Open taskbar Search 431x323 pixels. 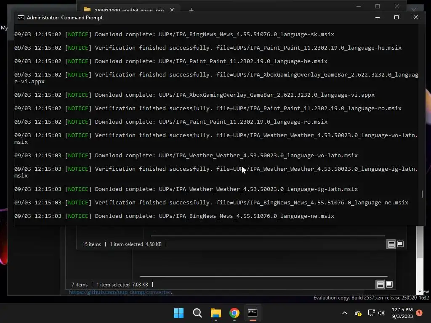(197, 313)
